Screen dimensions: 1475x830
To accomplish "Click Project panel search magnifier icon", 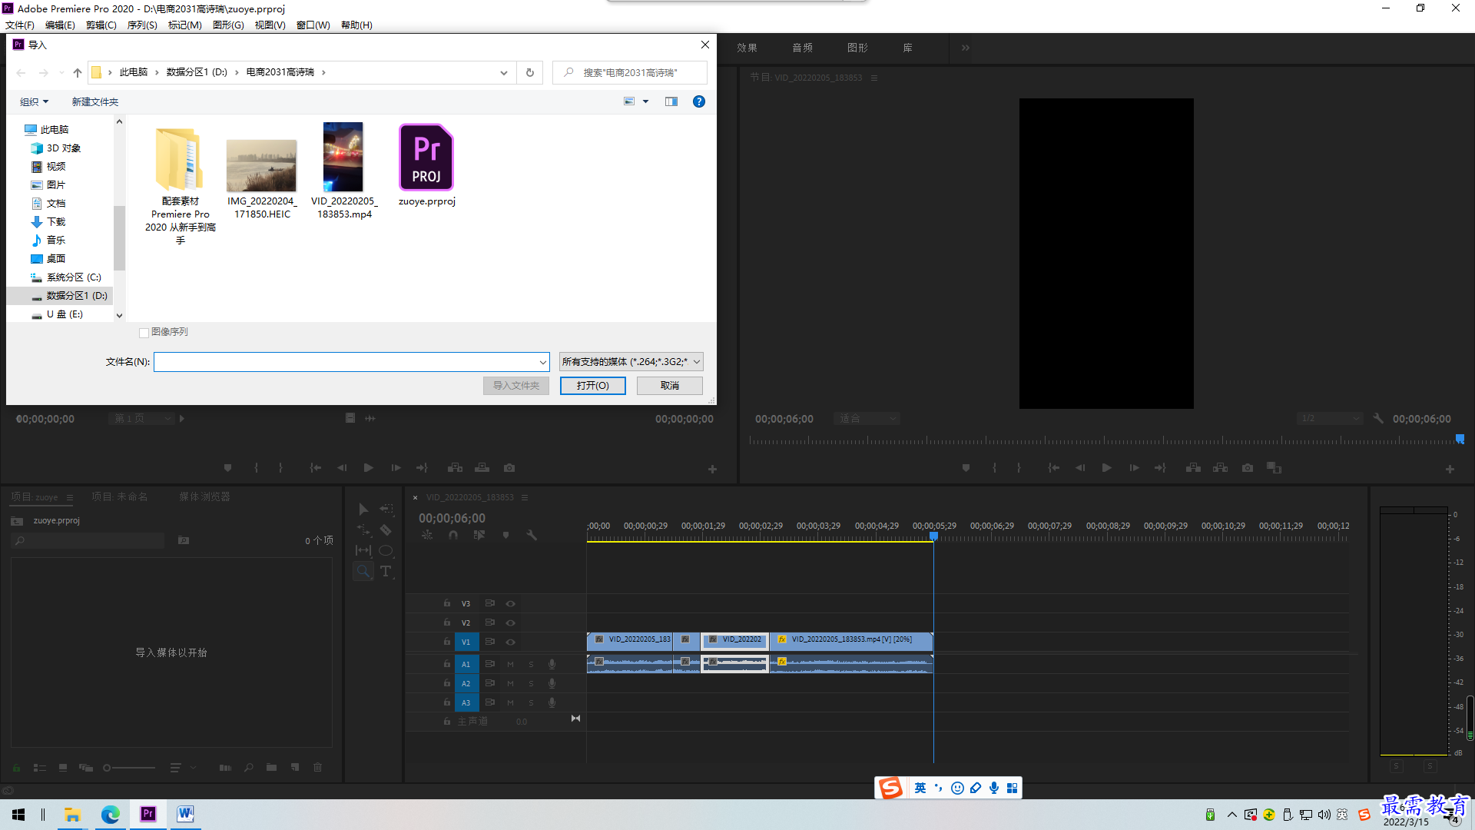I will click(x=248, y=767).
